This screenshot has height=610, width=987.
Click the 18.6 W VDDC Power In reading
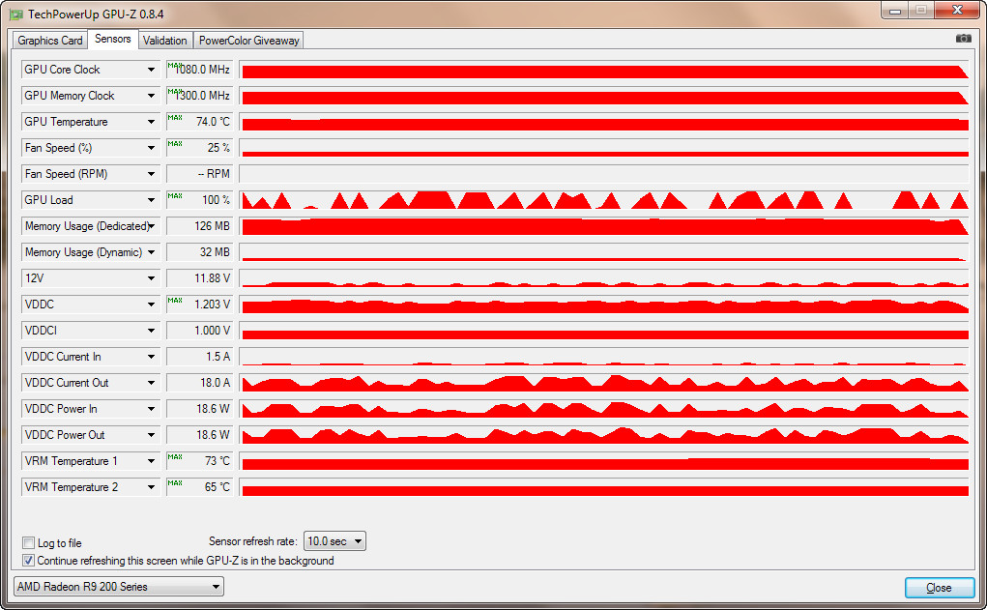point(199,409)
